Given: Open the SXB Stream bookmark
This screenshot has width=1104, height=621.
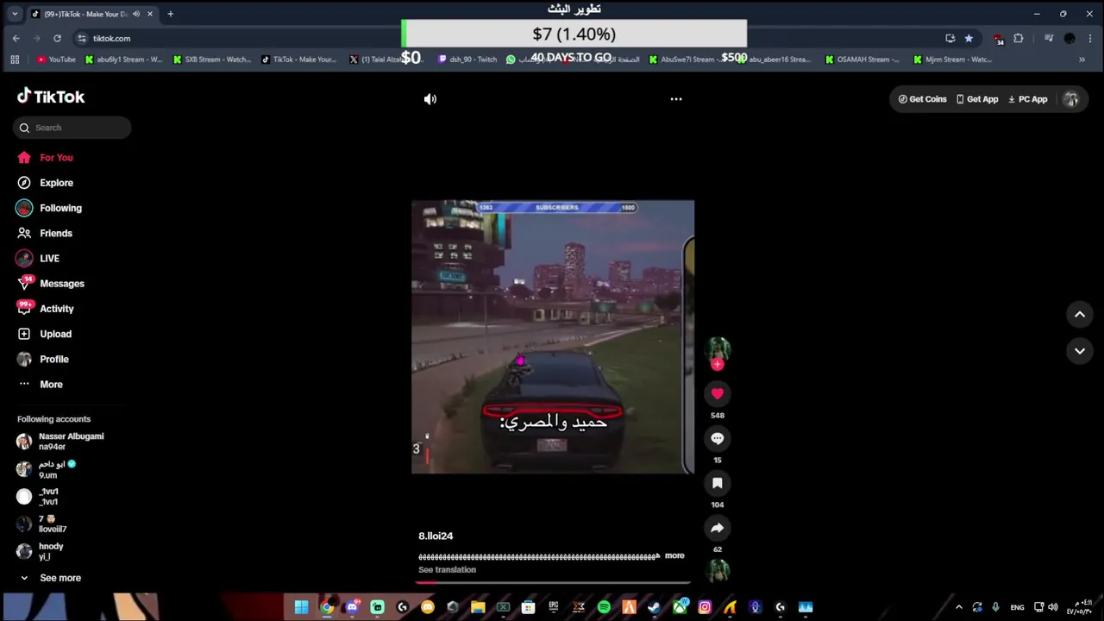Looking at the screenshot, I should pyautogui.click(x=212, y=60).
